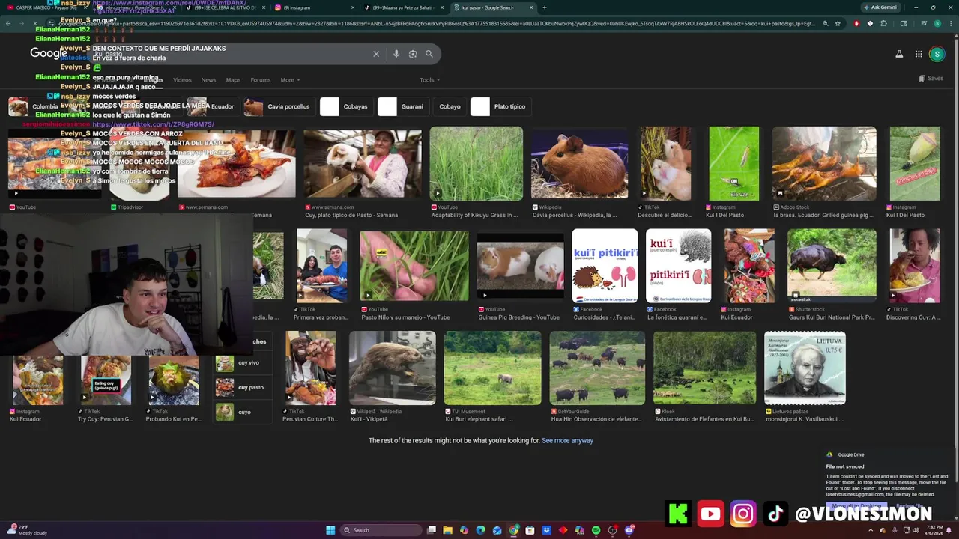Switch to the CASPER MAGICO browser tab
Viewport: 959px width, 539px height.
coord(45,7)
